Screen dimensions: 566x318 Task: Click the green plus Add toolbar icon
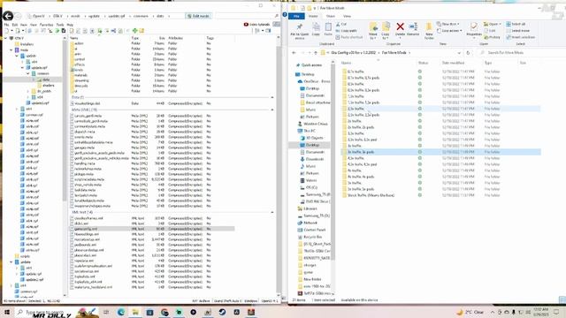click(134, 31)
